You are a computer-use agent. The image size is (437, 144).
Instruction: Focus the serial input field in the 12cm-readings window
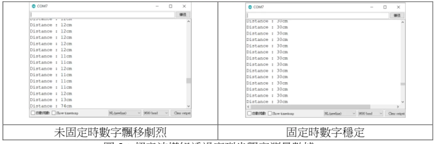coord(102,14)
